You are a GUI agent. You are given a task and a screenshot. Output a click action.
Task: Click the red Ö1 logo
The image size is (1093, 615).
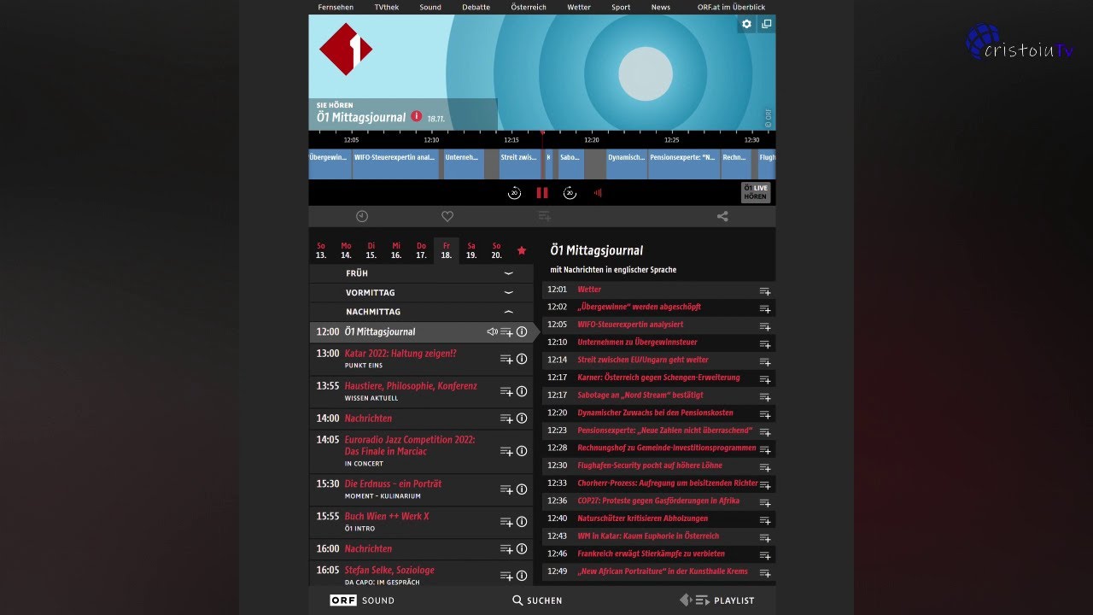click(x=346, y=49)
